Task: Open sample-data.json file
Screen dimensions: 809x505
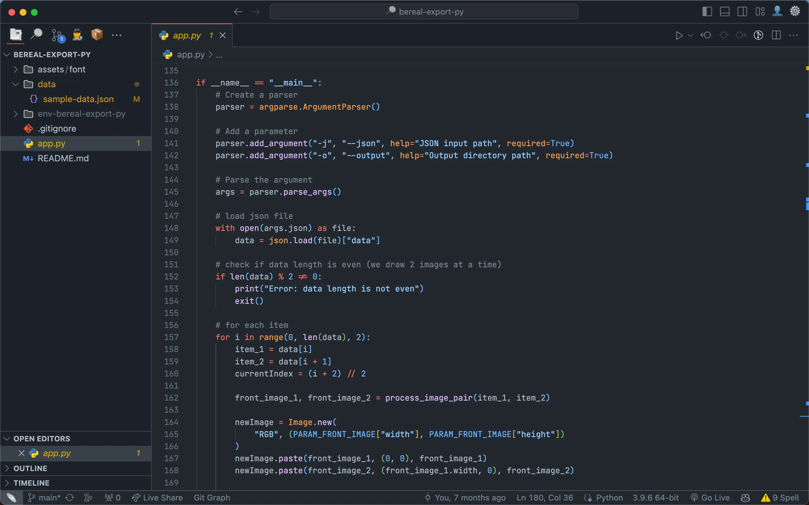Action: (76, 99)
